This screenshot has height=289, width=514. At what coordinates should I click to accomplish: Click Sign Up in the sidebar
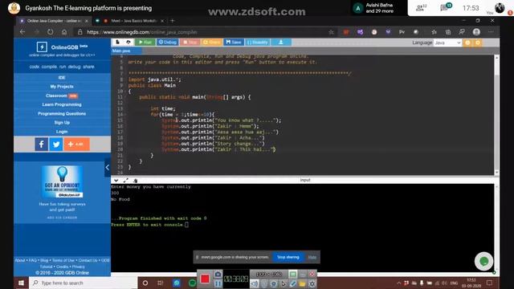coord(62,123)
